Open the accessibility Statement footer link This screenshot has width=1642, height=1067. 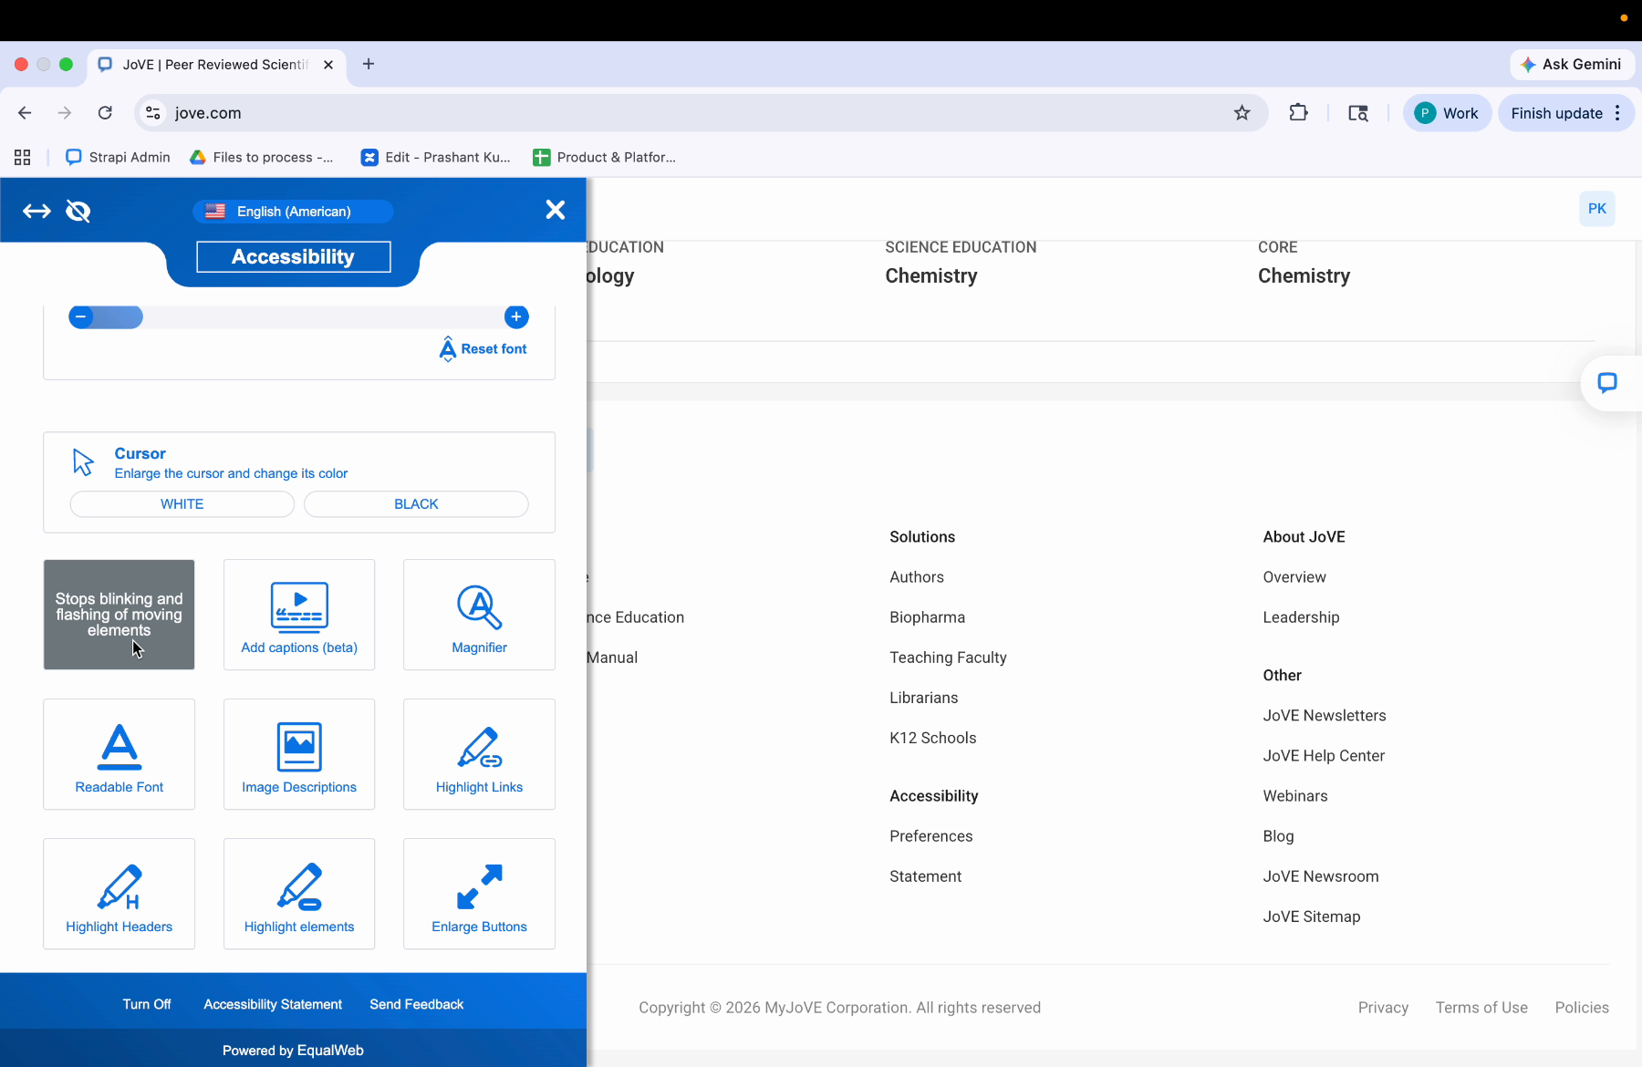click(925, 876)
